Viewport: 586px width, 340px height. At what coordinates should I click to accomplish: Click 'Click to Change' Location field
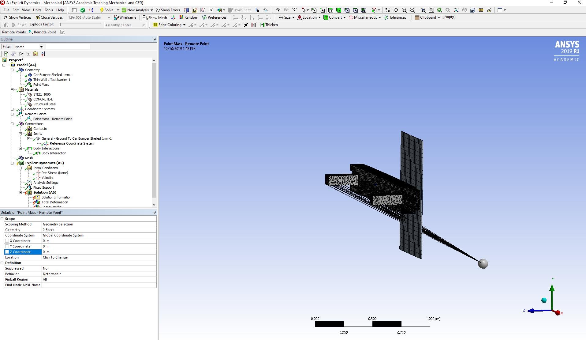99,257
